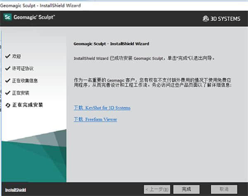Open the 下载 Freeform Viewer link

[95, 119]
